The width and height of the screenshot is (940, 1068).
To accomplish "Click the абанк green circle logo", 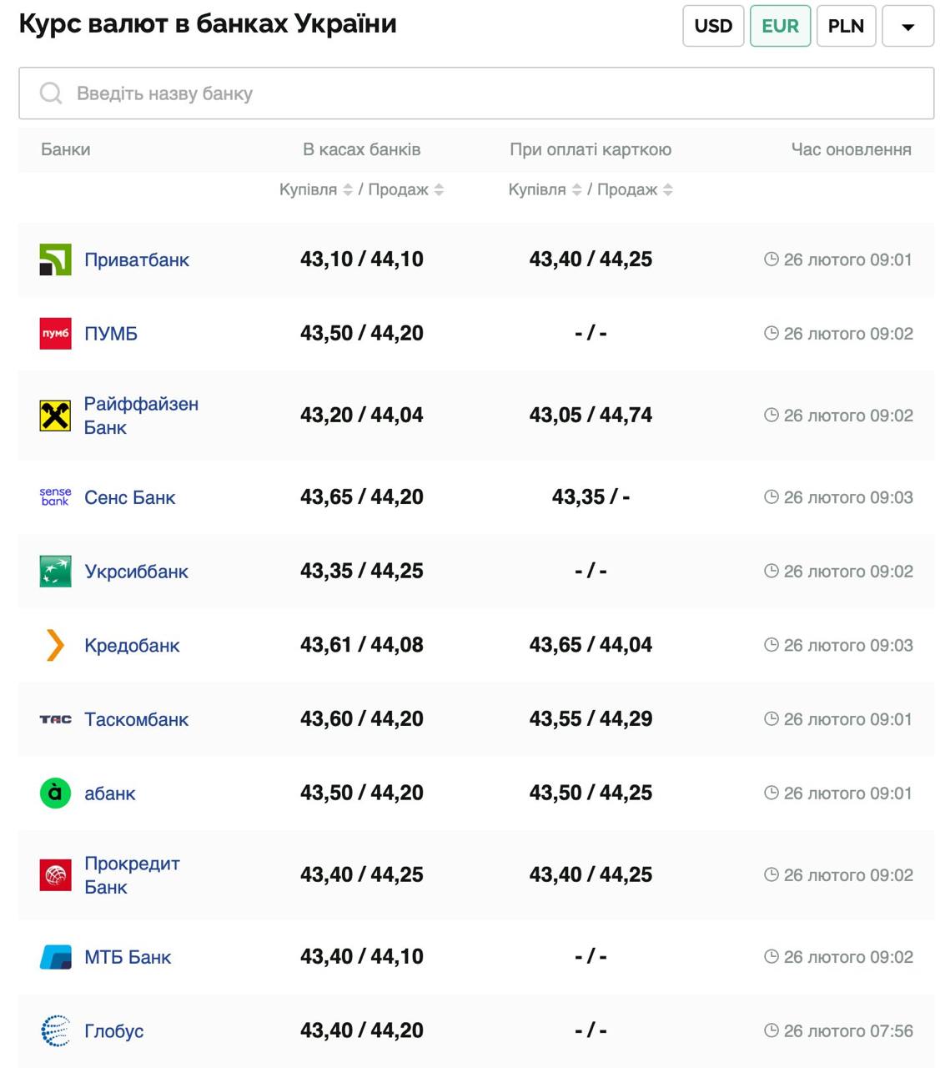I will [55, 793].
